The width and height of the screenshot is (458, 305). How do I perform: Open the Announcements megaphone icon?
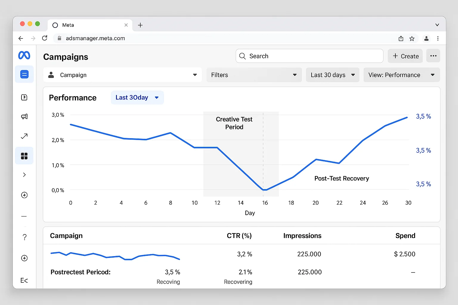(x=24, y=116)
